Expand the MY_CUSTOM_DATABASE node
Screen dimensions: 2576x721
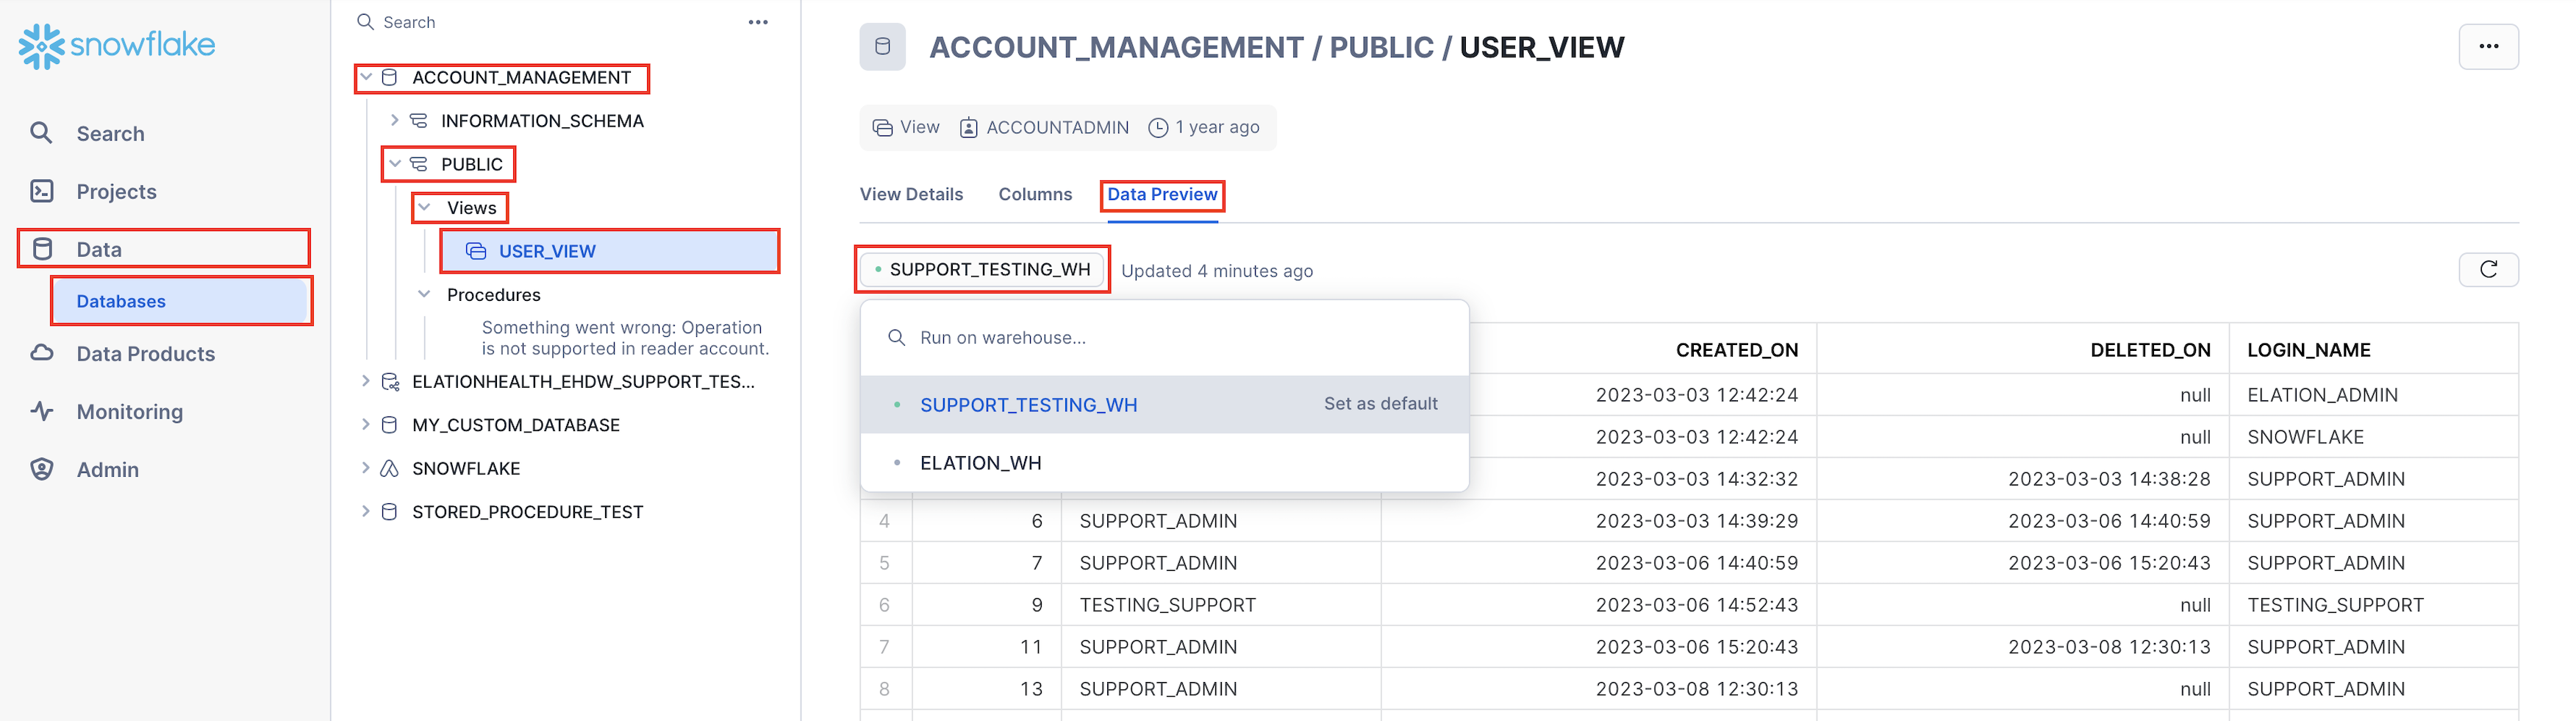(x=365, y=424)
